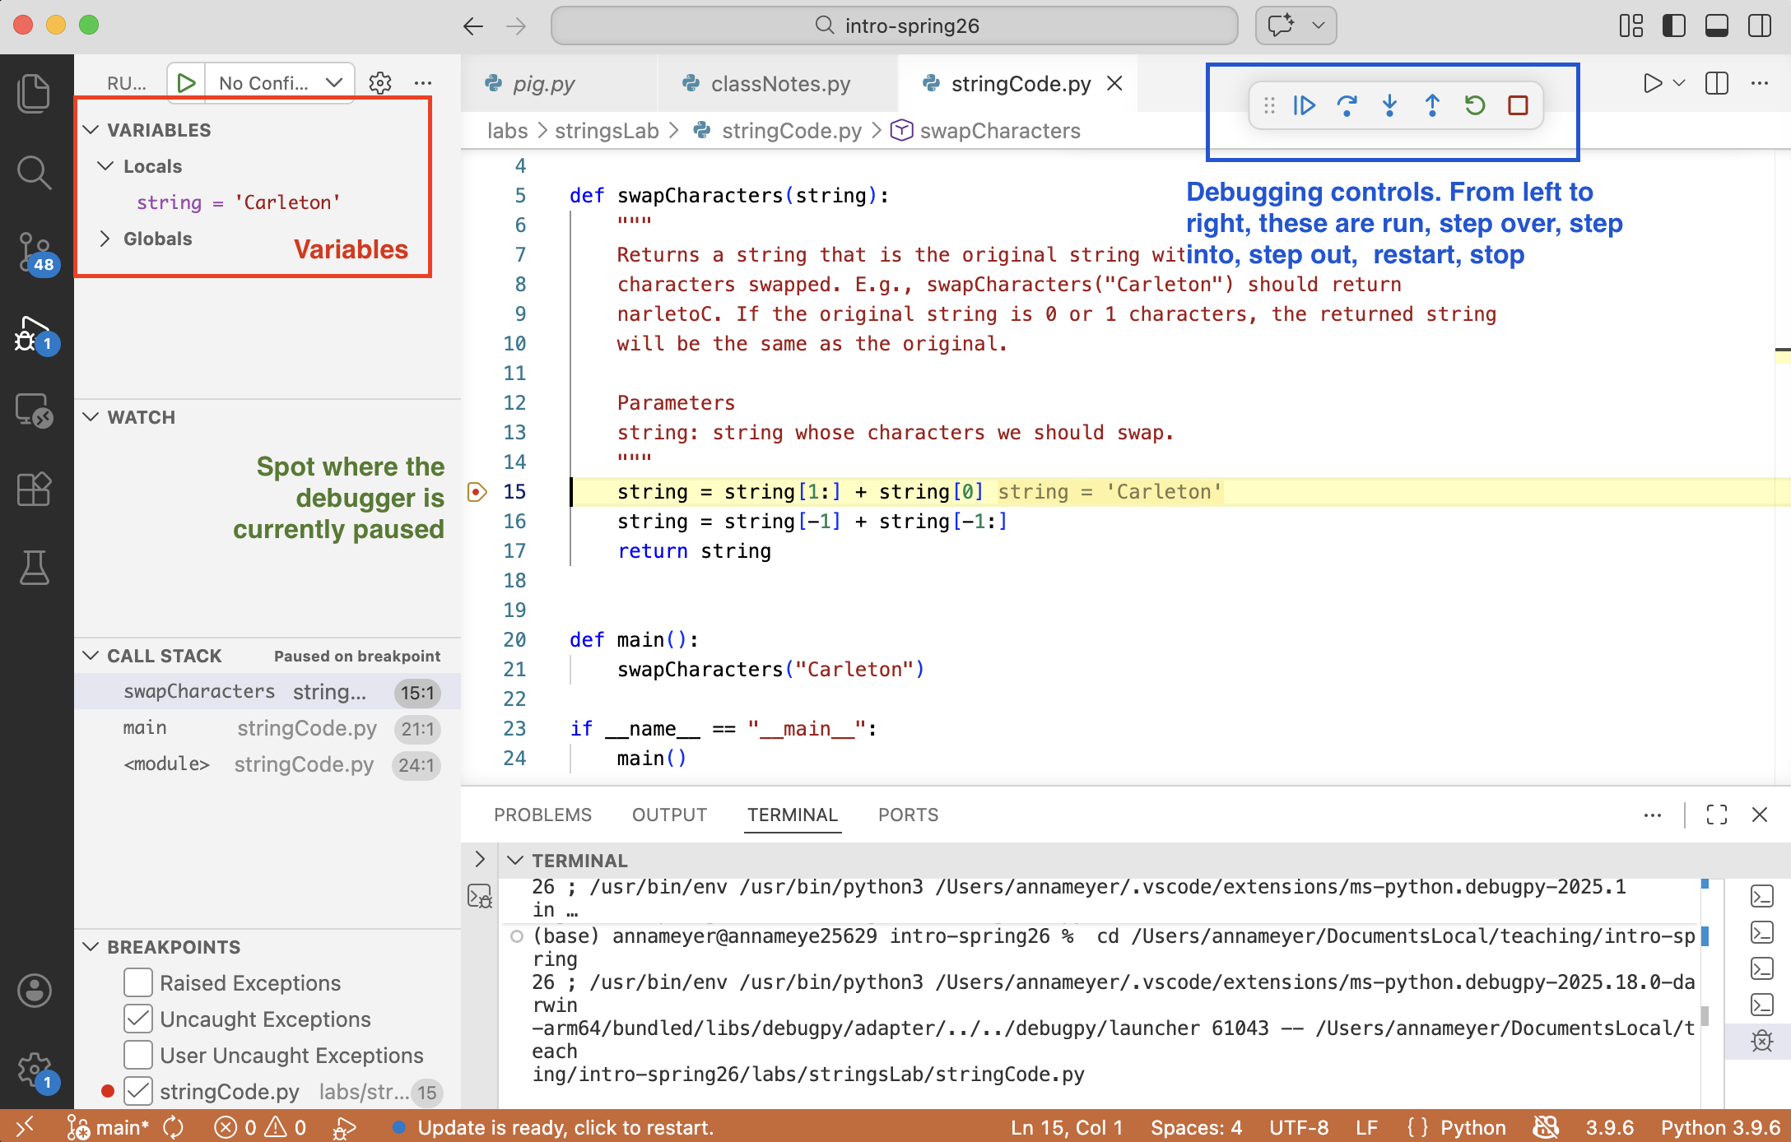Disable the Uncaught Exceptions breakpoint
The image size is (1791, 1142).
(x=137, y=1019)
